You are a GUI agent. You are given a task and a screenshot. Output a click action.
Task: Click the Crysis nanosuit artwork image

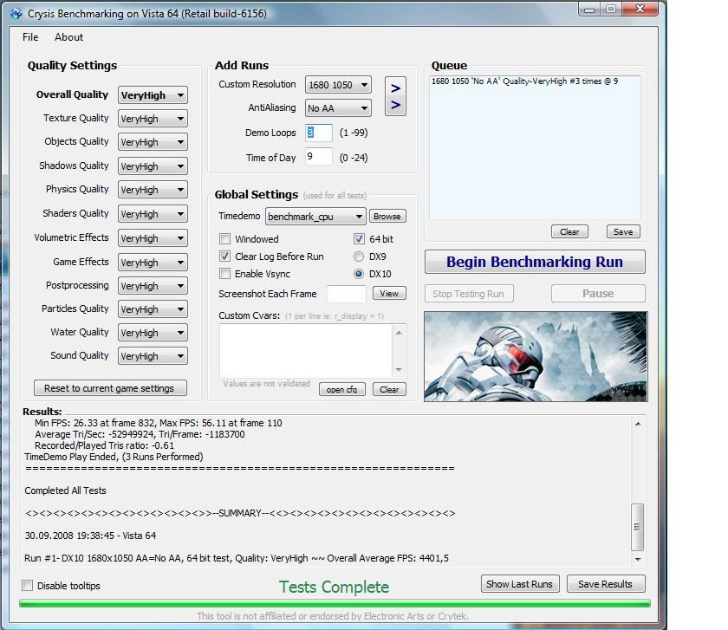[x=536, y=356]
